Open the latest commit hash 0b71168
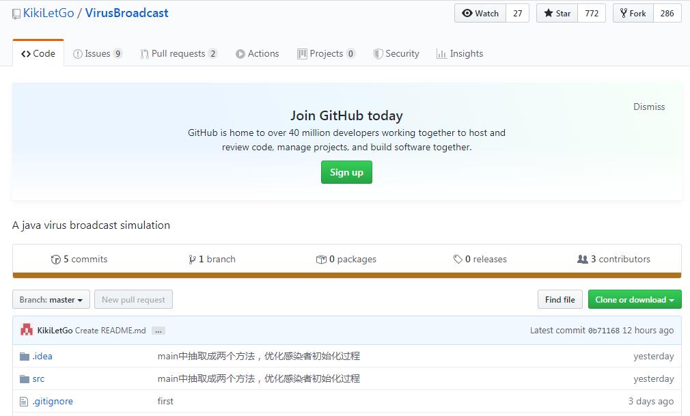This screenshot has width=690, height=416. tap(604, 331)
